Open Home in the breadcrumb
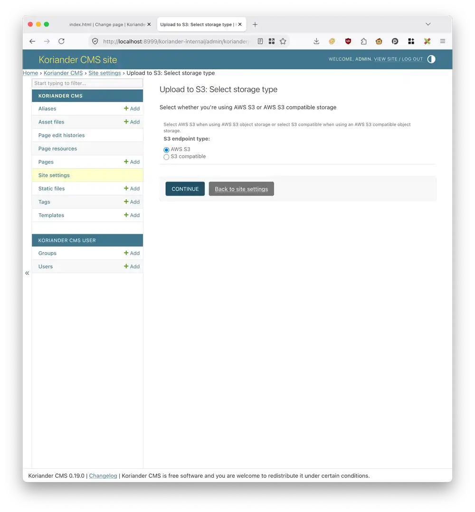The height and width of the screenshot is (512, 475). pyautogui.click(x=30, y=73)
